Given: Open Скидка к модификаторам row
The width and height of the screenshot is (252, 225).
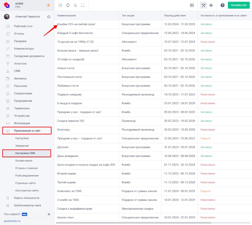Looking at the screenshot, I should click(153, 209).
